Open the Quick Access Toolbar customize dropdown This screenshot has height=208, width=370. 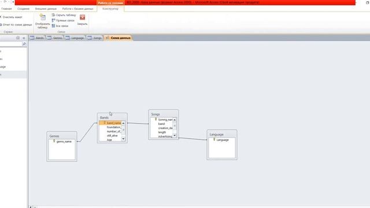13,2
